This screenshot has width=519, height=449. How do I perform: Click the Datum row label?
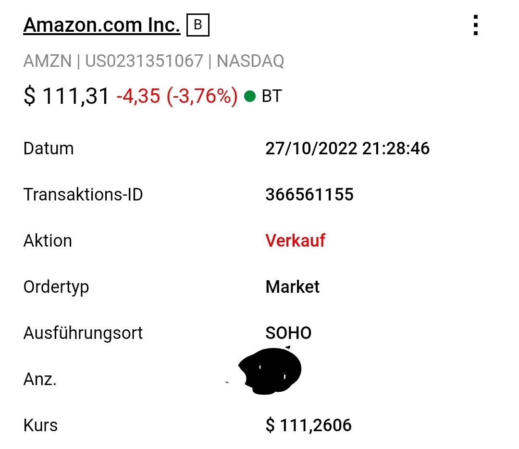(x=49, y=149)
